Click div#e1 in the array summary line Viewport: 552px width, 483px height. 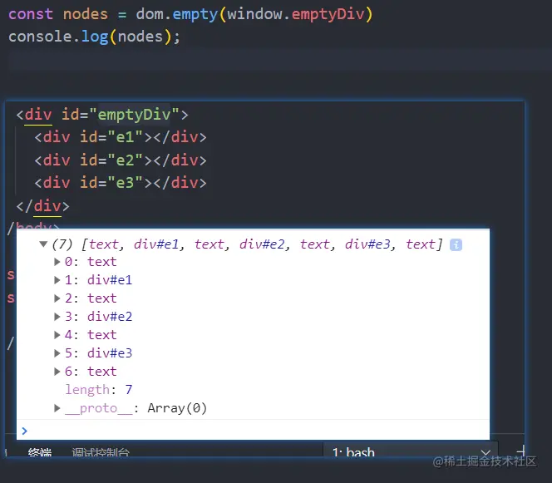[x=156, y=244]
